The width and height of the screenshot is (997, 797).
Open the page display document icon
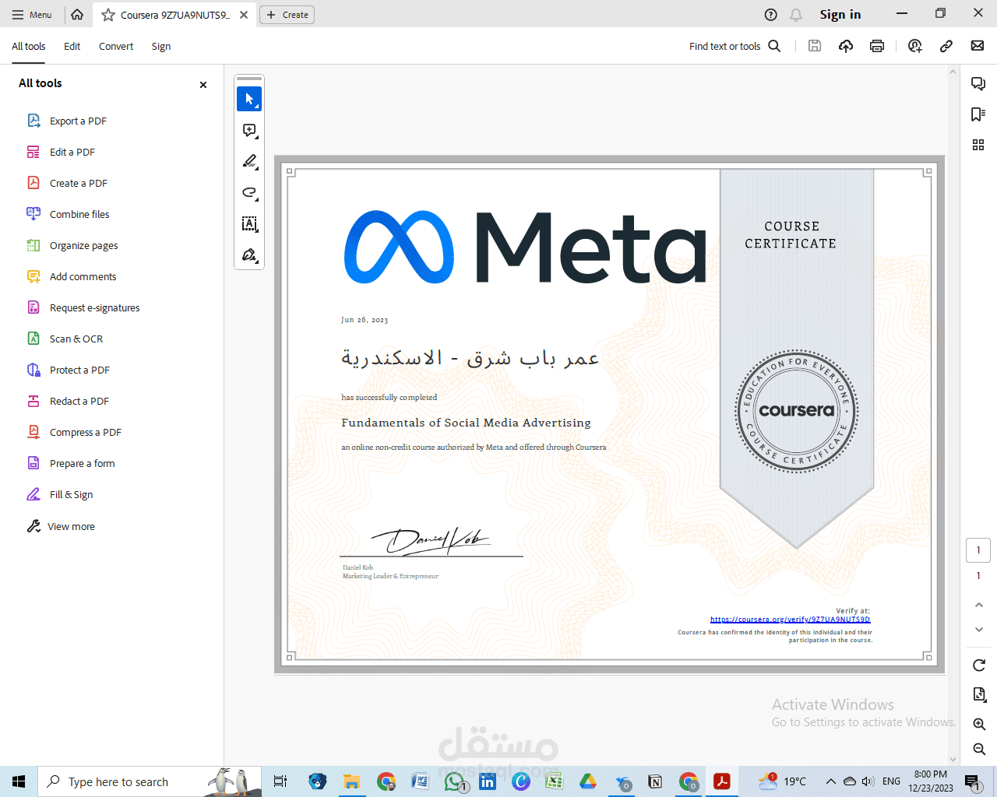tap(979, 694)
